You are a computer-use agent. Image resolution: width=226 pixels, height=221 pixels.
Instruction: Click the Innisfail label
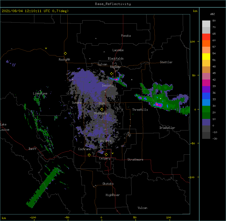[109, 86]
